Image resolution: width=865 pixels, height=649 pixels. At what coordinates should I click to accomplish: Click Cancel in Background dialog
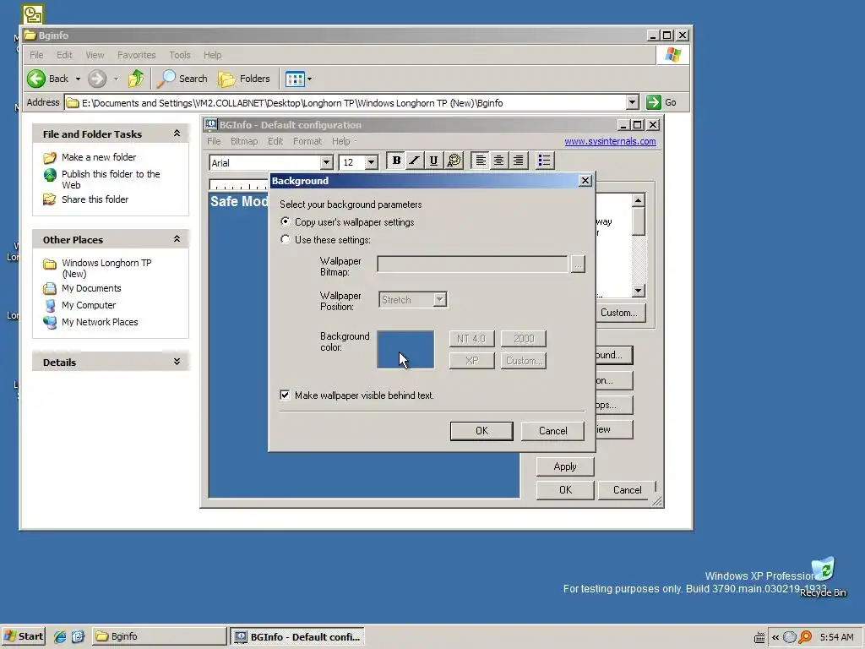(552, 430)
